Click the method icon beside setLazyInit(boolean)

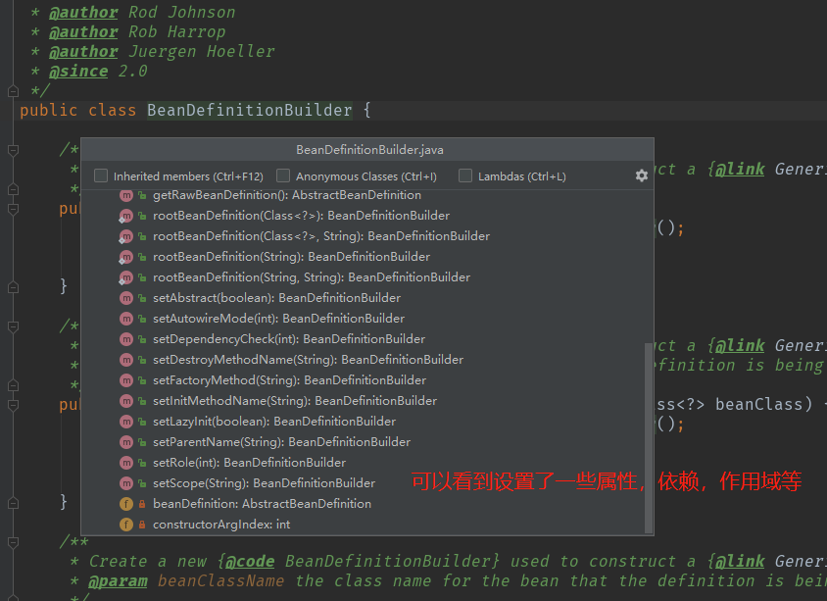pos(126,422)
